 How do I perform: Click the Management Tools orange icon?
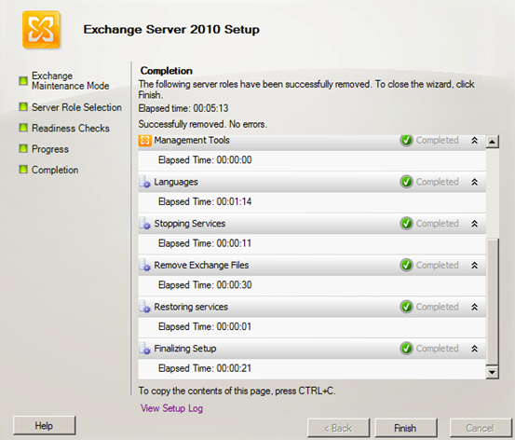pos(145,141)
